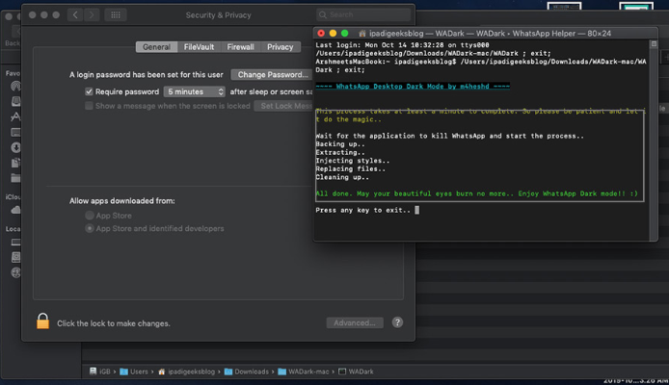Switch to the Firewall tab
Image resolution: width=669 pixels, height=385 pixels.
click(x=240, y=47)
